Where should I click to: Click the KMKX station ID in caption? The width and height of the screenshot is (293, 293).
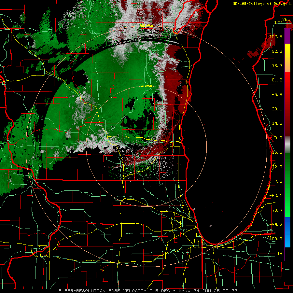point(185,291)
